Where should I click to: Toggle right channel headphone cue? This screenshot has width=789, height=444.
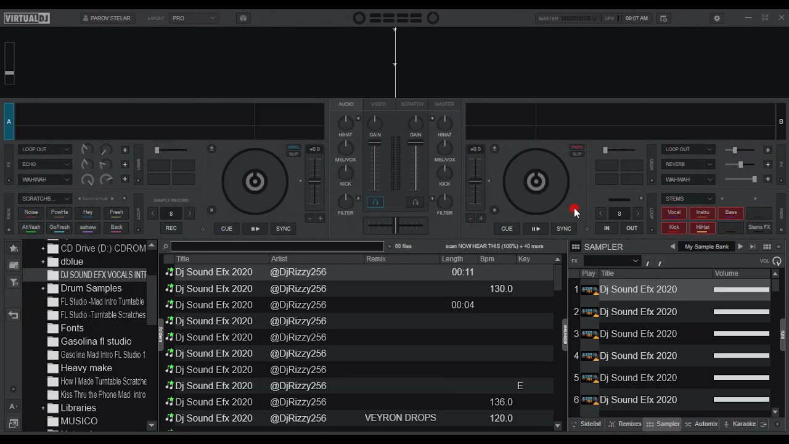pyautogui.click(x=415, y=202)
